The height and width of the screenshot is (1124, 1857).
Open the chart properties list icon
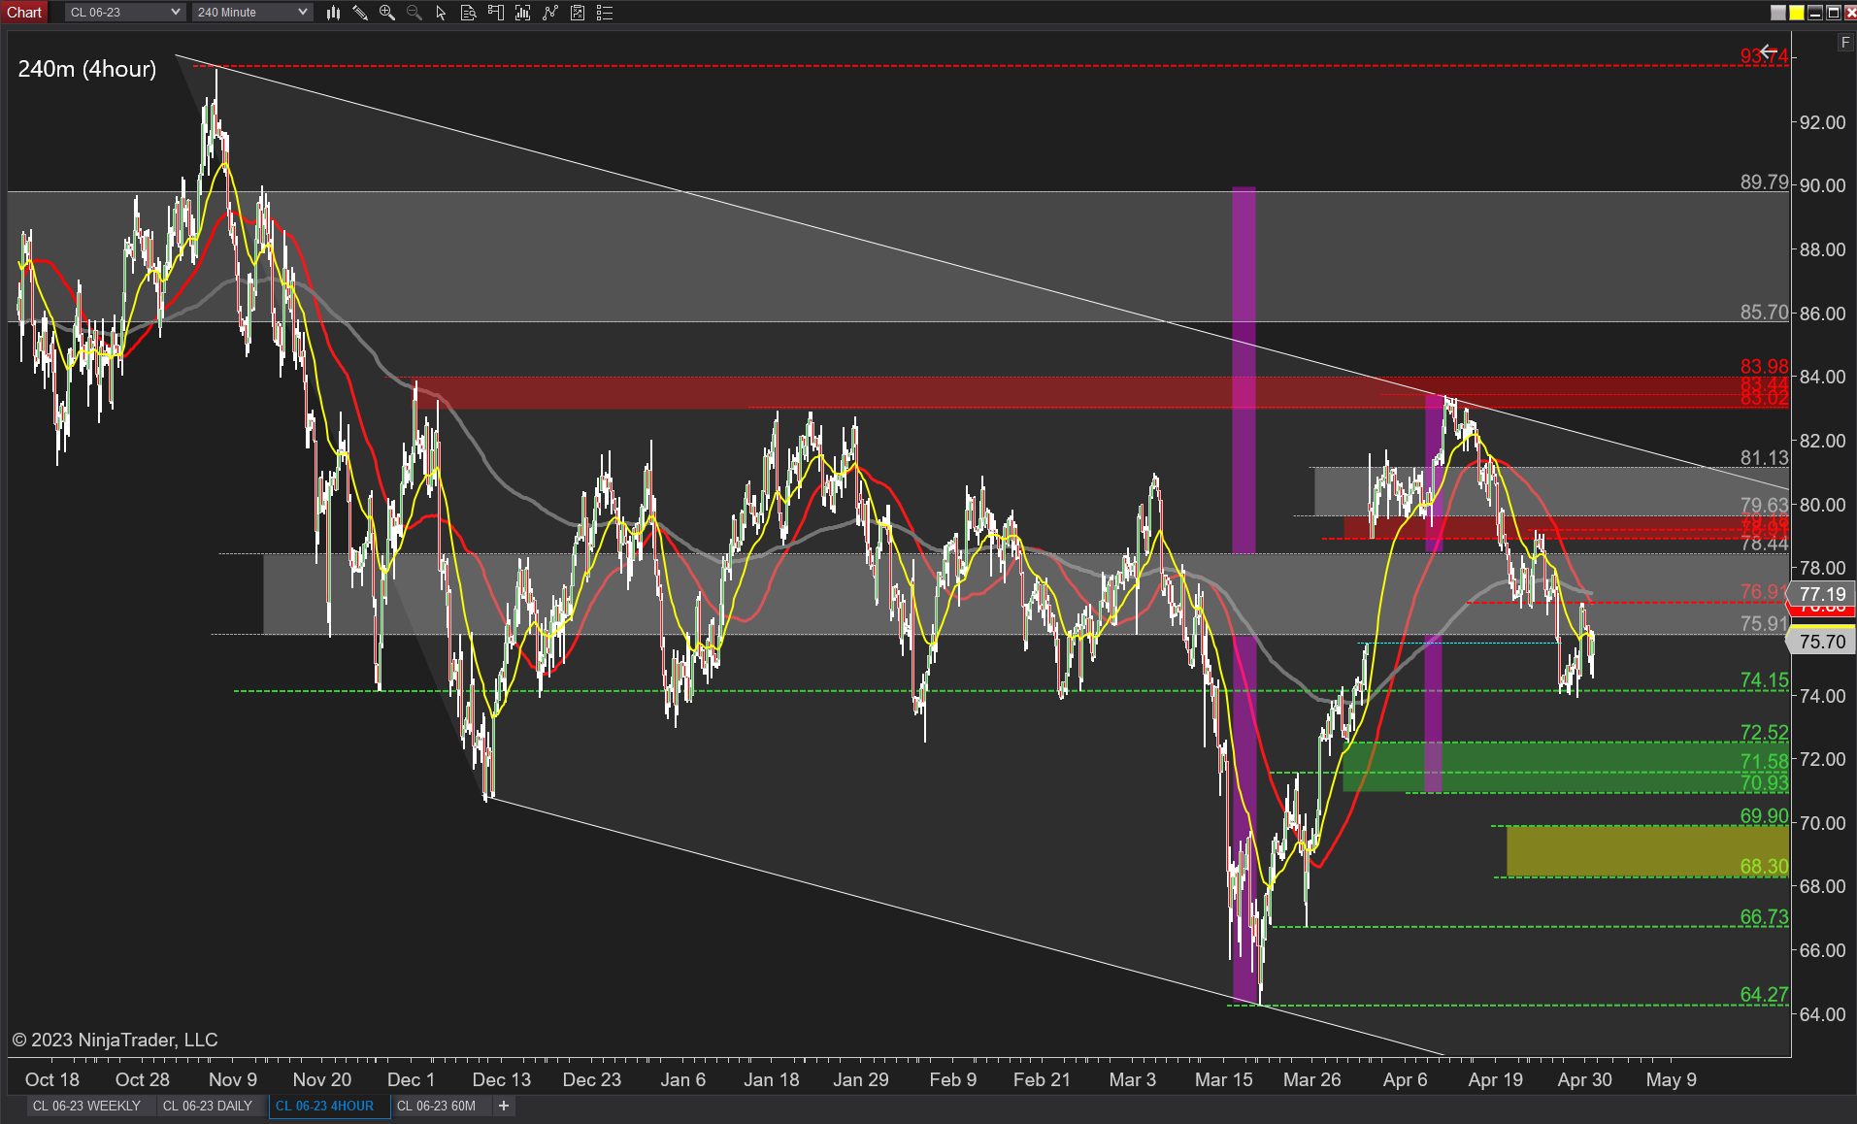(605, 13)
